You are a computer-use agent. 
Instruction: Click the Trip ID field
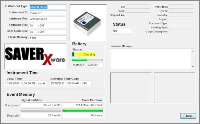[x=181, y=11]
